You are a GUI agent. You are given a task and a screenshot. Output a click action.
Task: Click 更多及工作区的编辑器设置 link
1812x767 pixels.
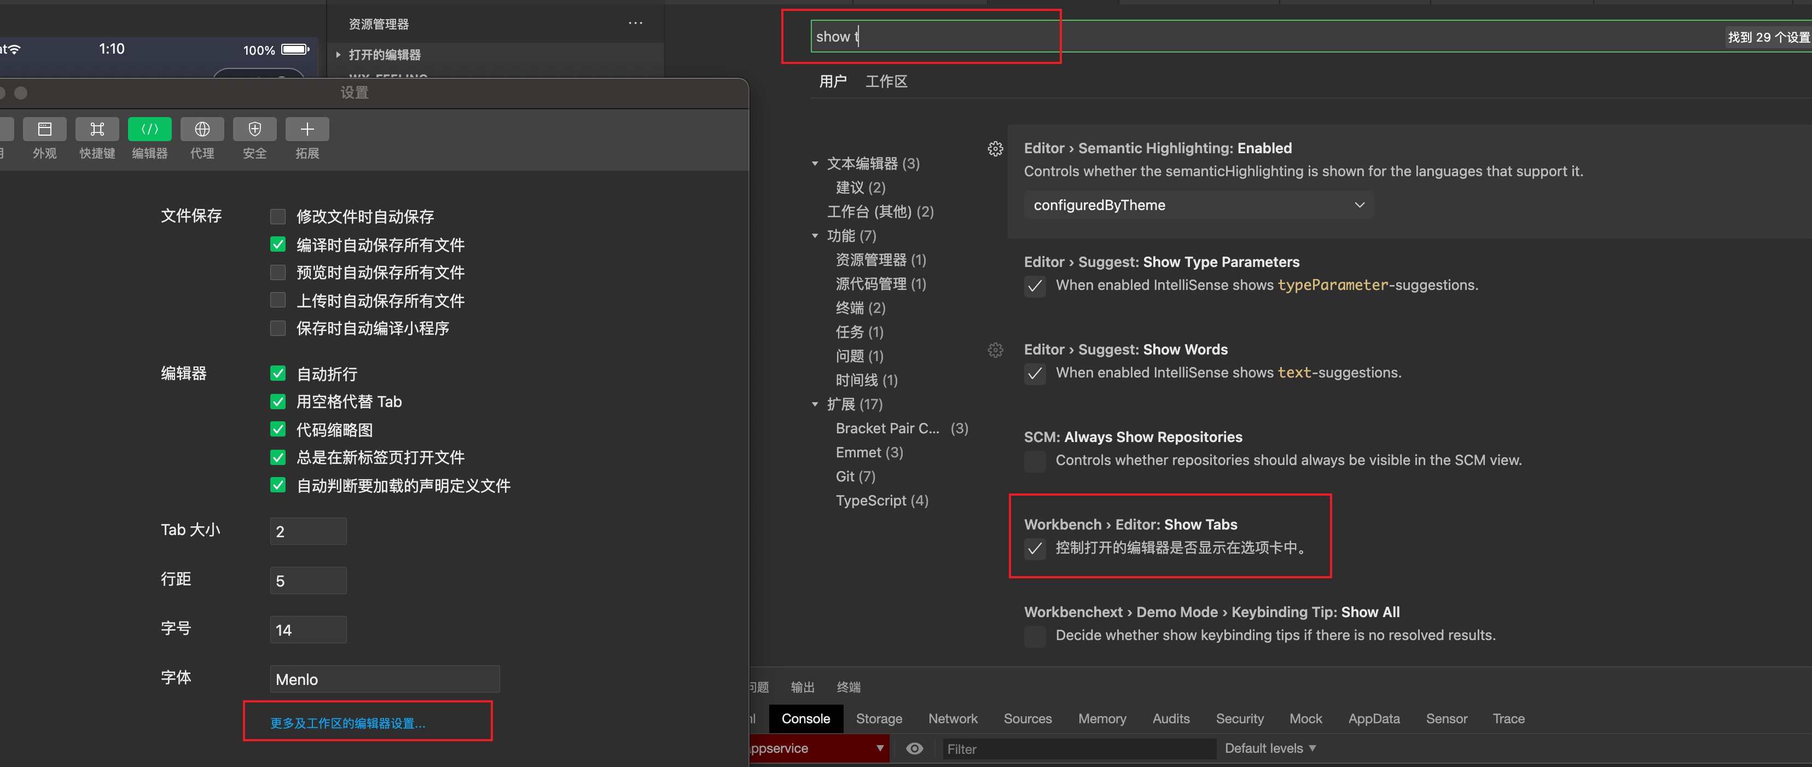[347, 723]
